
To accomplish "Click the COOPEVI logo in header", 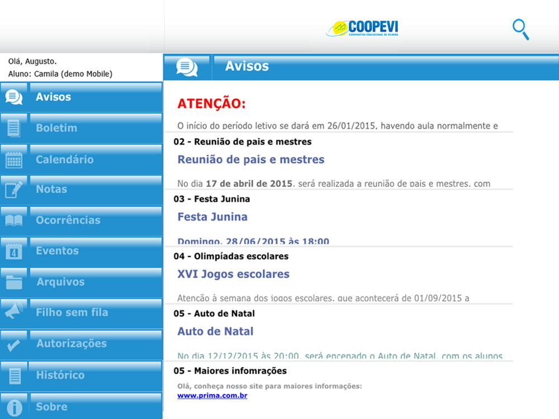I will (362, 28).
